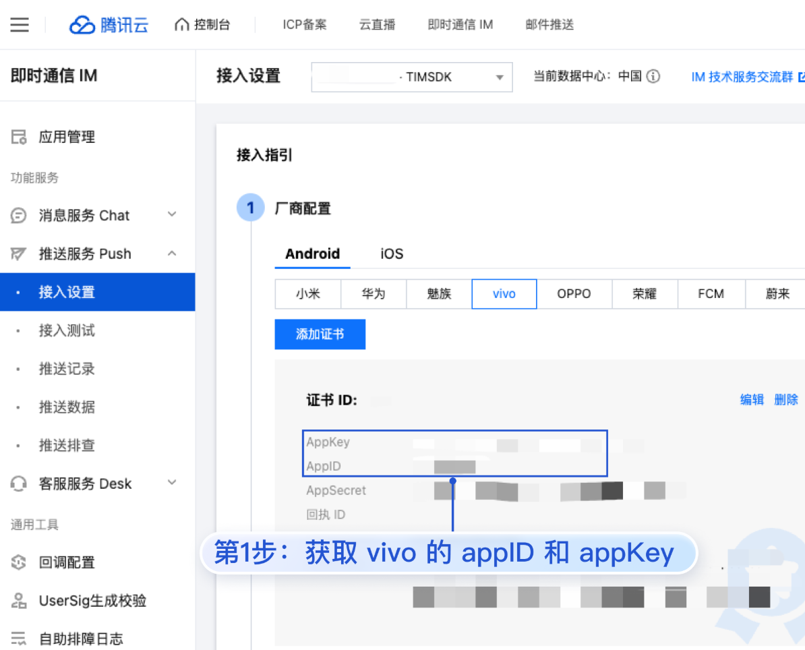The image size is (805, 650).
Task: Switch to the Android tab
Action: point(312,254)
